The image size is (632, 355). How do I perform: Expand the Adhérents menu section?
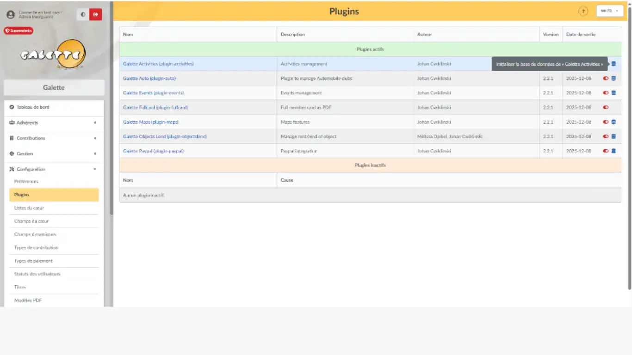(x=54, y=123)
